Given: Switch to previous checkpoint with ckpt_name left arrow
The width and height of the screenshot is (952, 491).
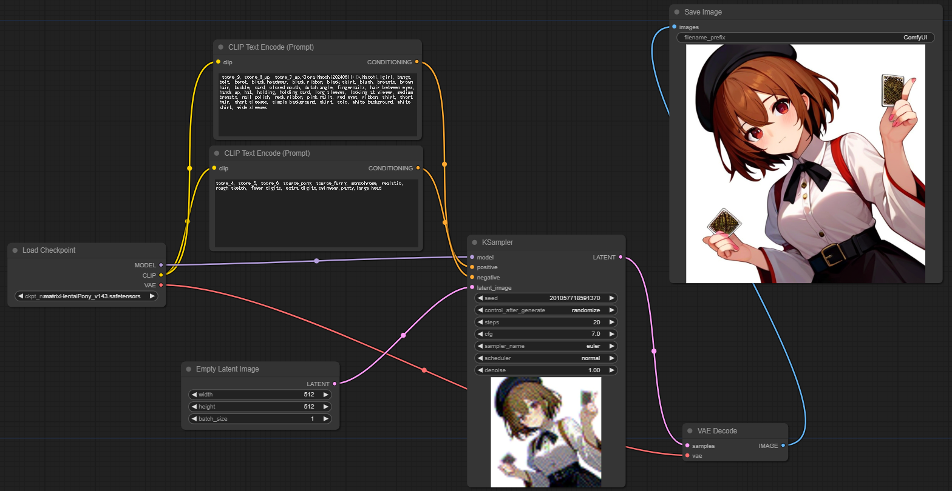Looking at the screenshot, I should click(x=20, y=296).
